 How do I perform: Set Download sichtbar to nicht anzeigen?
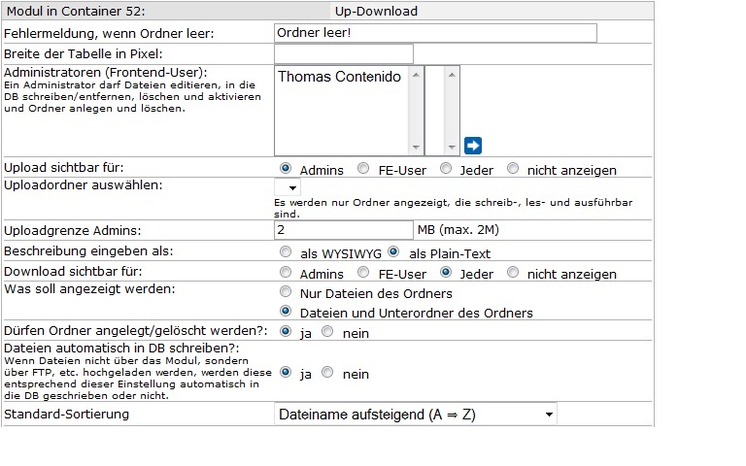click(513, 273)
